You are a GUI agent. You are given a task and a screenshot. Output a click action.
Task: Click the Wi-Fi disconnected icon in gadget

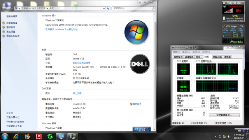(x=228, y=10)
